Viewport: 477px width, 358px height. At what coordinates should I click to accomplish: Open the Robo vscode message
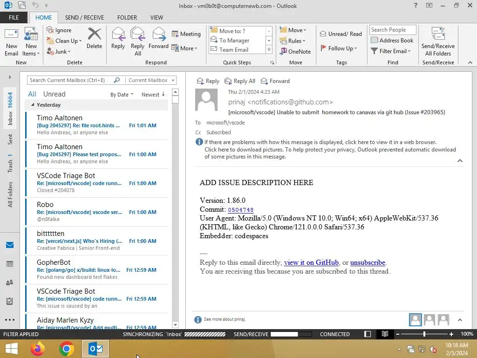97,212
